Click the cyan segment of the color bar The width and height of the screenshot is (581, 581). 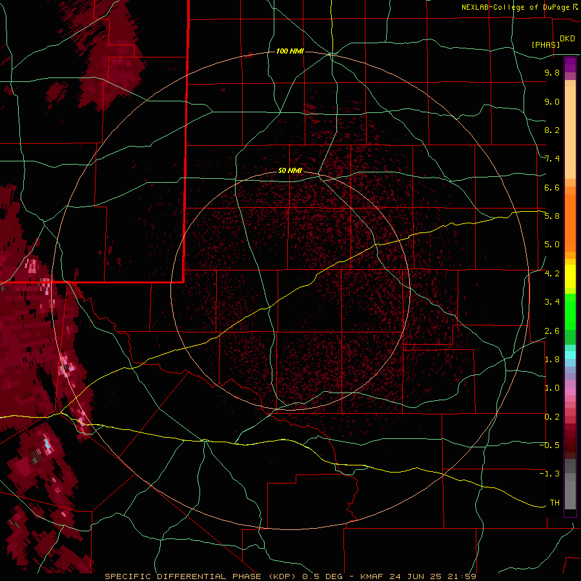pyautogui.click(x=570, y=355)
